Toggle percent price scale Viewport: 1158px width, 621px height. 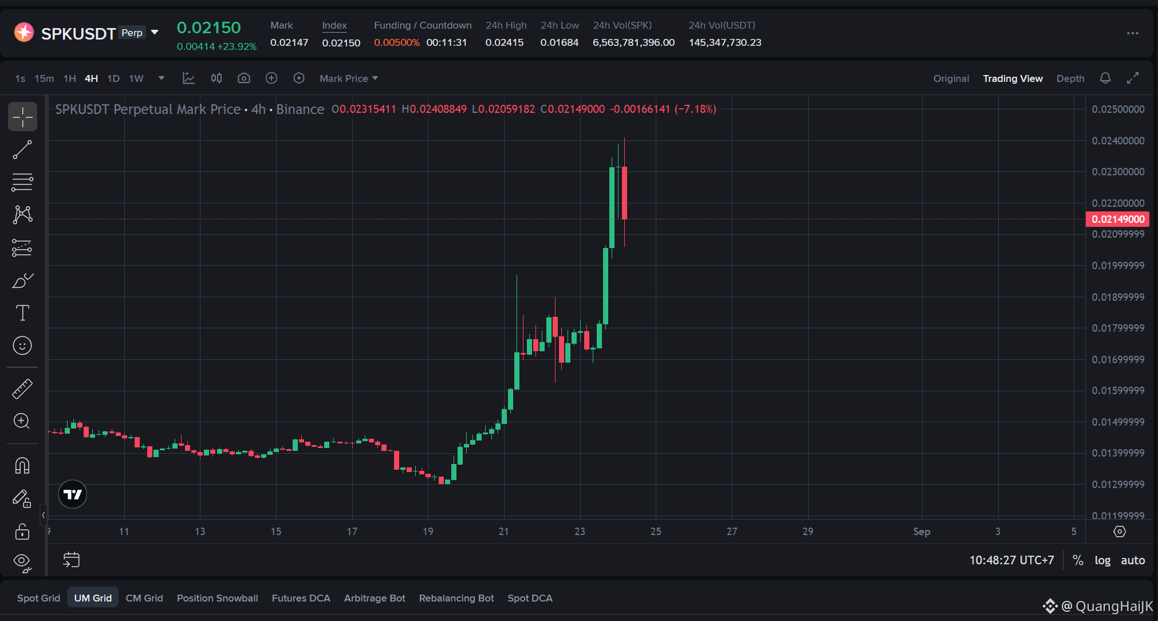pos(1078,560)
